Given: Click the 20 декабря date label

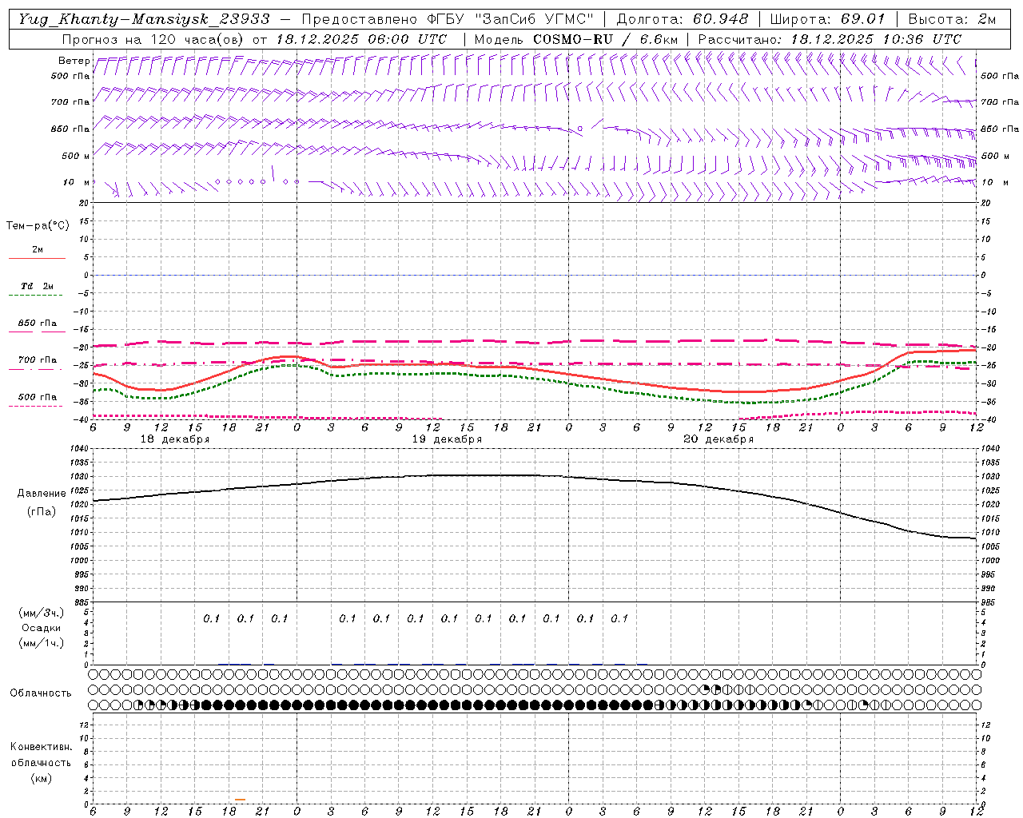Looking at the screenshot, I should coord(718,439).
